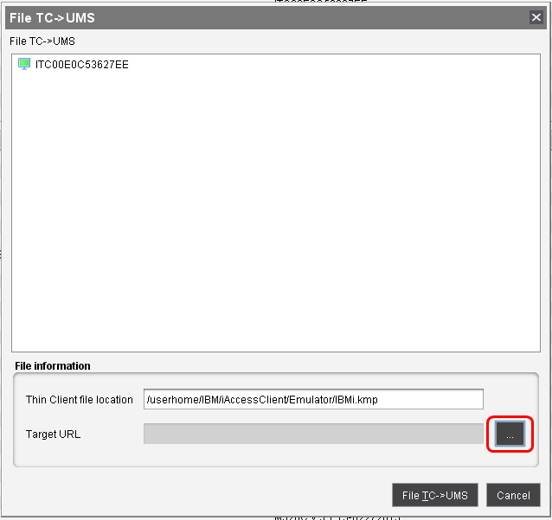
Task: Click the grayed Target URL field
Action: point(312,434)
